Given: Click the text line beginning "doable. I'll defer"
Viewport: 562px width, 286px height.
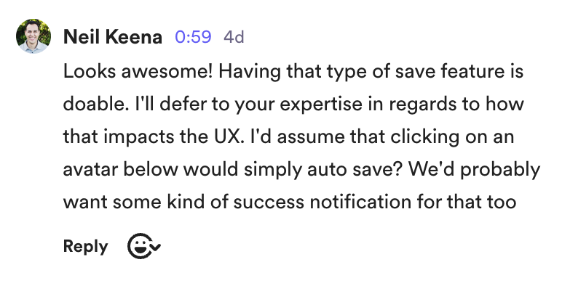Looking at the screenshot, I should pyautogui.click(x=293, y=105).
